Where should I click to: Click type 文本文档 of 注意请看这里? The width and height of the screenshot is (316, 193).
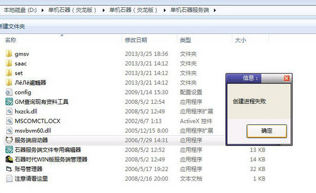191,178
